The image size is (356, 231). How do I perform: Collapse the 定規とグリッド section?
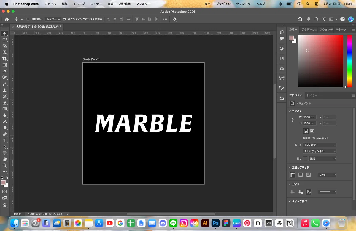tap(290, 167)
